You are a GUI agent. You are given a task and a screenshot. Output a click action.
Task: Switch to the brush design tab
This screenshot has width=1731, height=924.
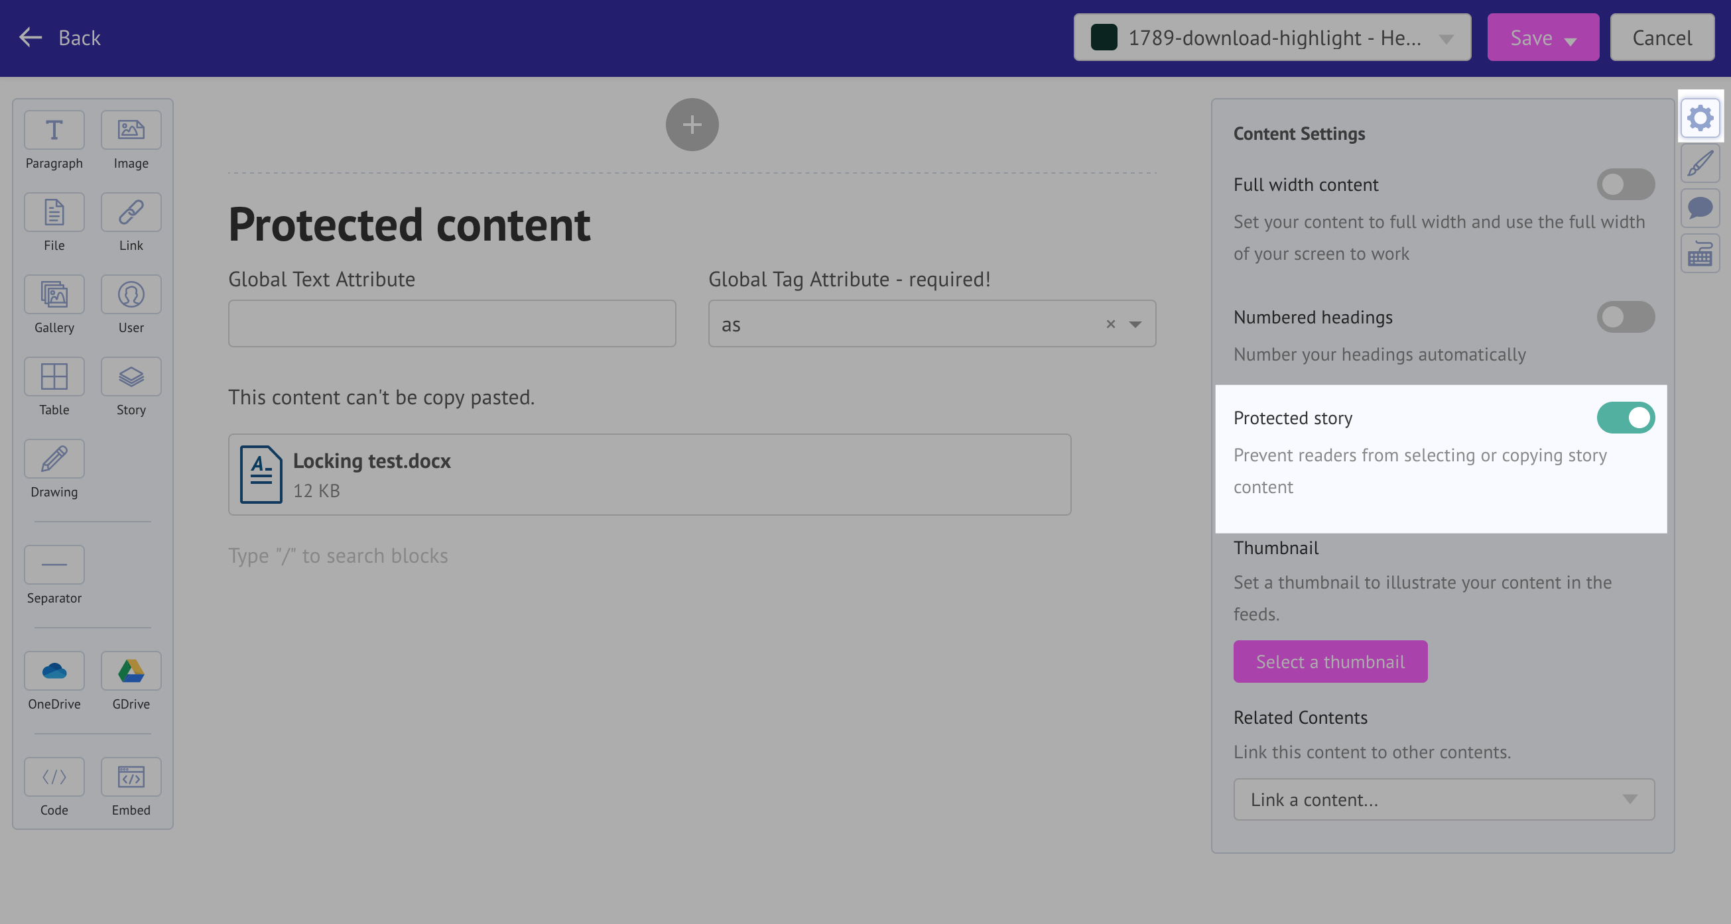(x=1700, y=163)
